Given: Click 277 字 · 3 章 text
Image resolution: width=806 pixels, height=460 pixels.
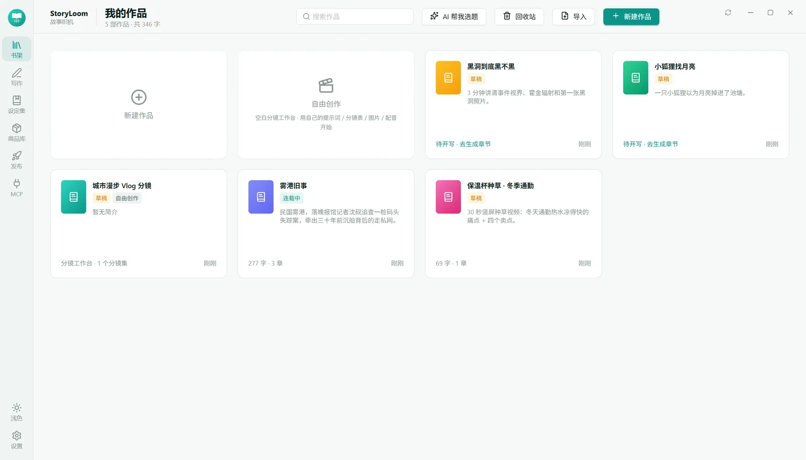Looking at the screenshot, I should (x=265, y=263).
